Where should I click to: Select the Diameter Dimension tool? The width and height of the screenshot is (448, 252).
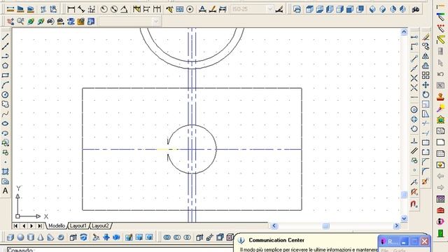coord(114,9)
